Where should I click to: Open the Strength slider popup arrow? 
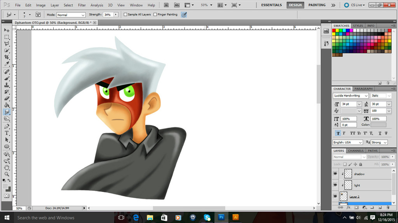116,15
